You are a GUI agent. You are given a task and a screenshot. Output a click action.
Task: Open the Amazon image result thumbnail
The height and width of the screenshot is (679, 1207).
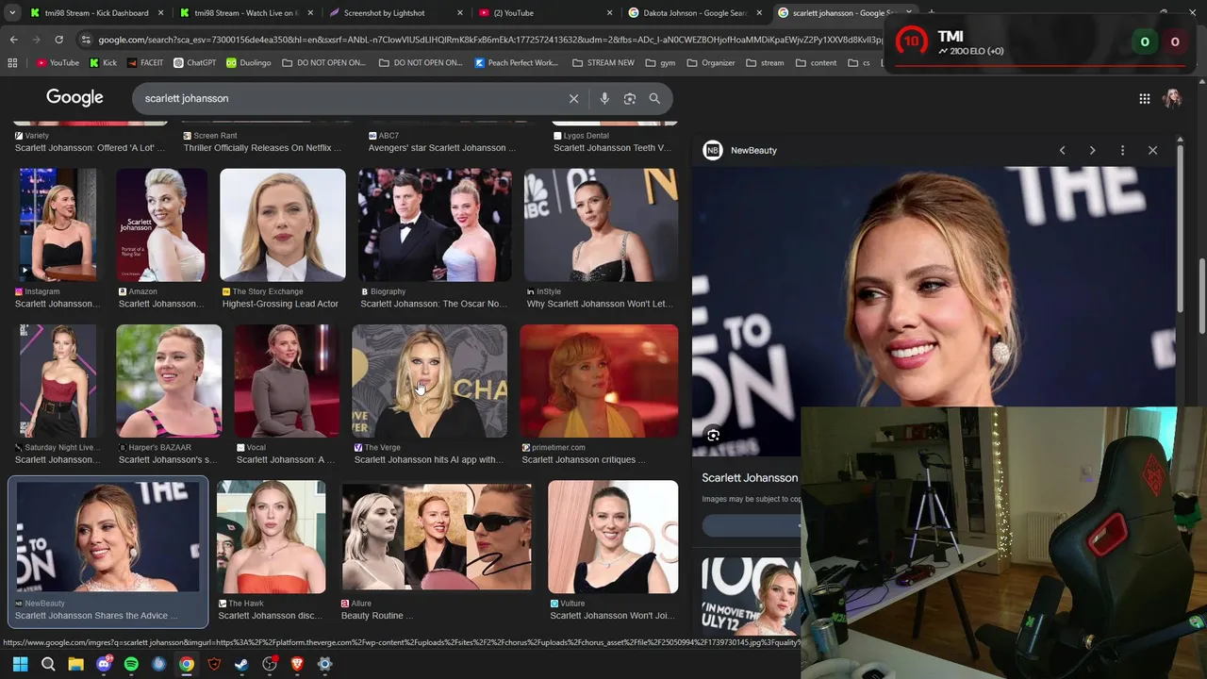pos(161,224)
